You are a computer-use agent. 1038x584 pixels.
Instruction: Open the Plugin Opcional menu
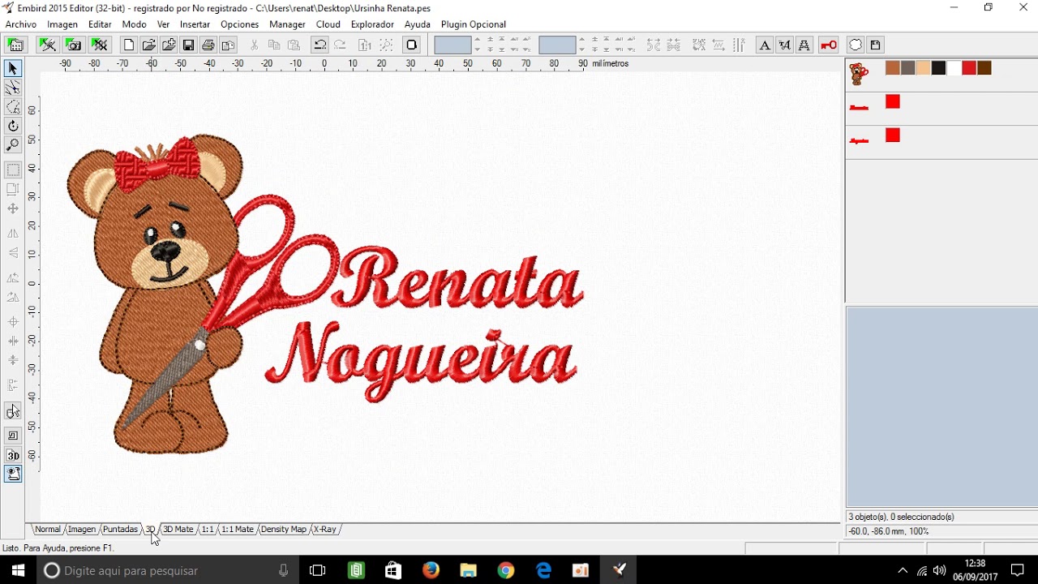click(x=474, y=24)
